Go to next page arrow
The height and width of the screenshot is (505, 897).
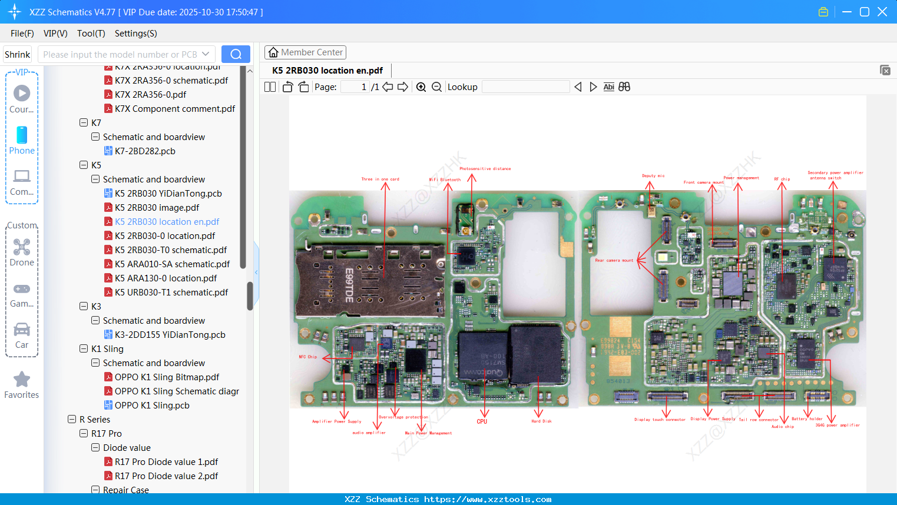[403, 87]
